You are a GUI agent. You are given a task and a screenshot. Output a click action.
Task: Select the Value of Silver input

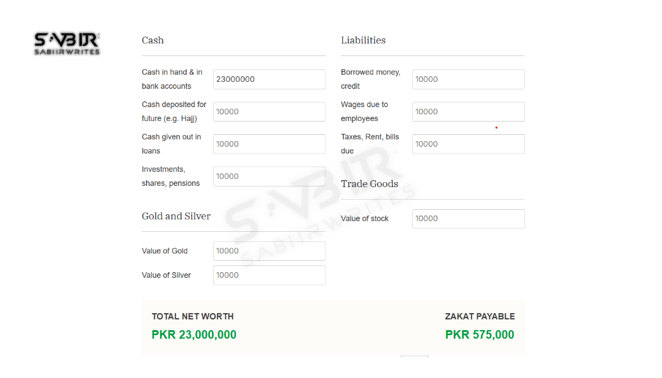pyautogui.click(x=269, y=275)
